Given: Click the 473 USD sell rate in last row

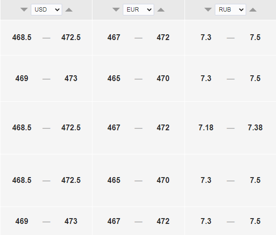Looking at the screenshot, I should click(71, 221).
